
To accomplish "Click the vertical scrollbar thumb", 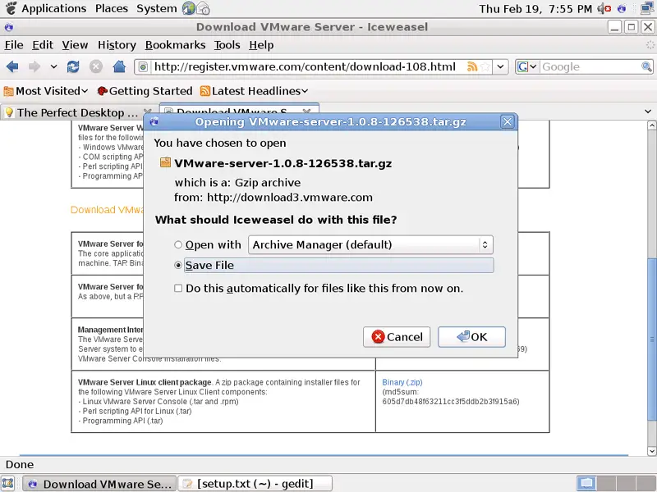I will (651, 339).
